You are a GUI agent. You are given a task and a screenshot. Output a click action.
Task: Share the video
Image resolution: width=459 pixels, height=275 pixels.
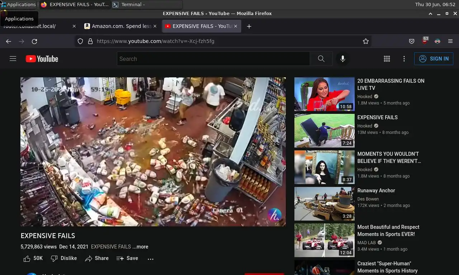coord(97,258)
